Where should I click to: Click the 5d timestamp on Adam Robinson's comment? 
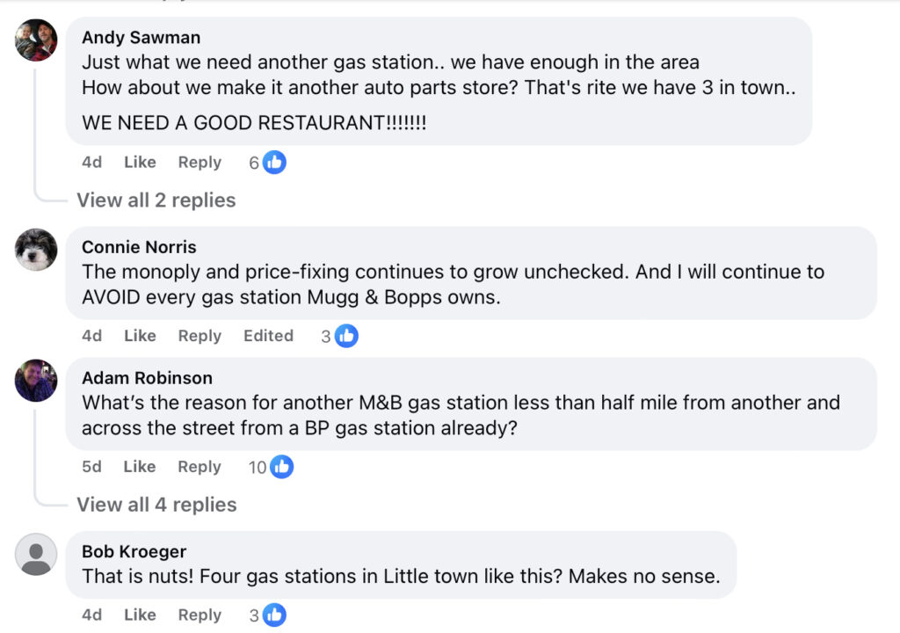click(x=92, y=467)
